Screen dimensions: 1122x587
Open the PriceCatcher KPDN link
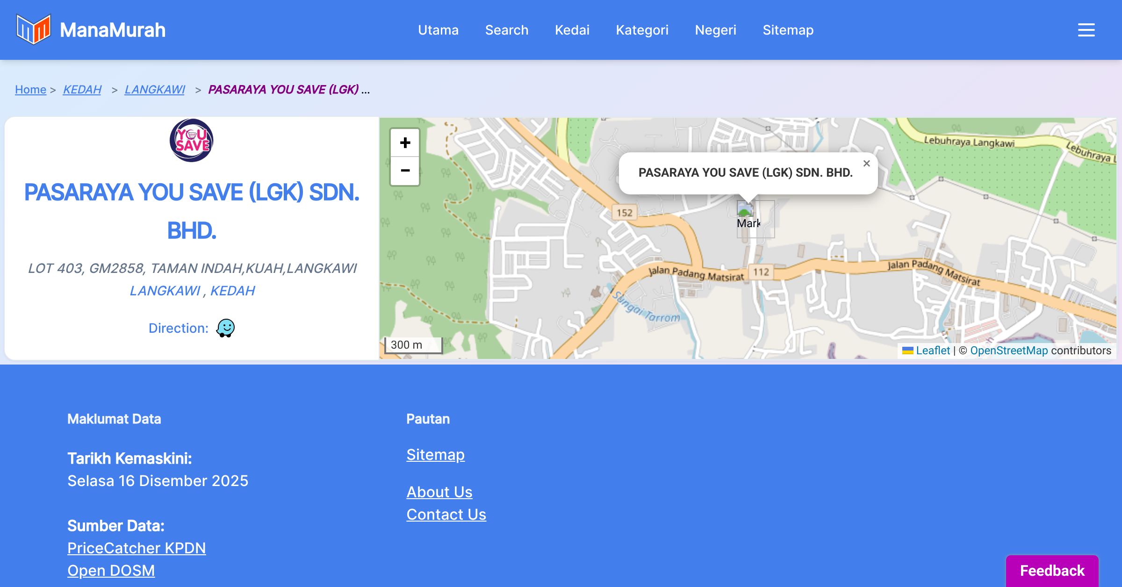pyautogui.click(x=137, y=548)
